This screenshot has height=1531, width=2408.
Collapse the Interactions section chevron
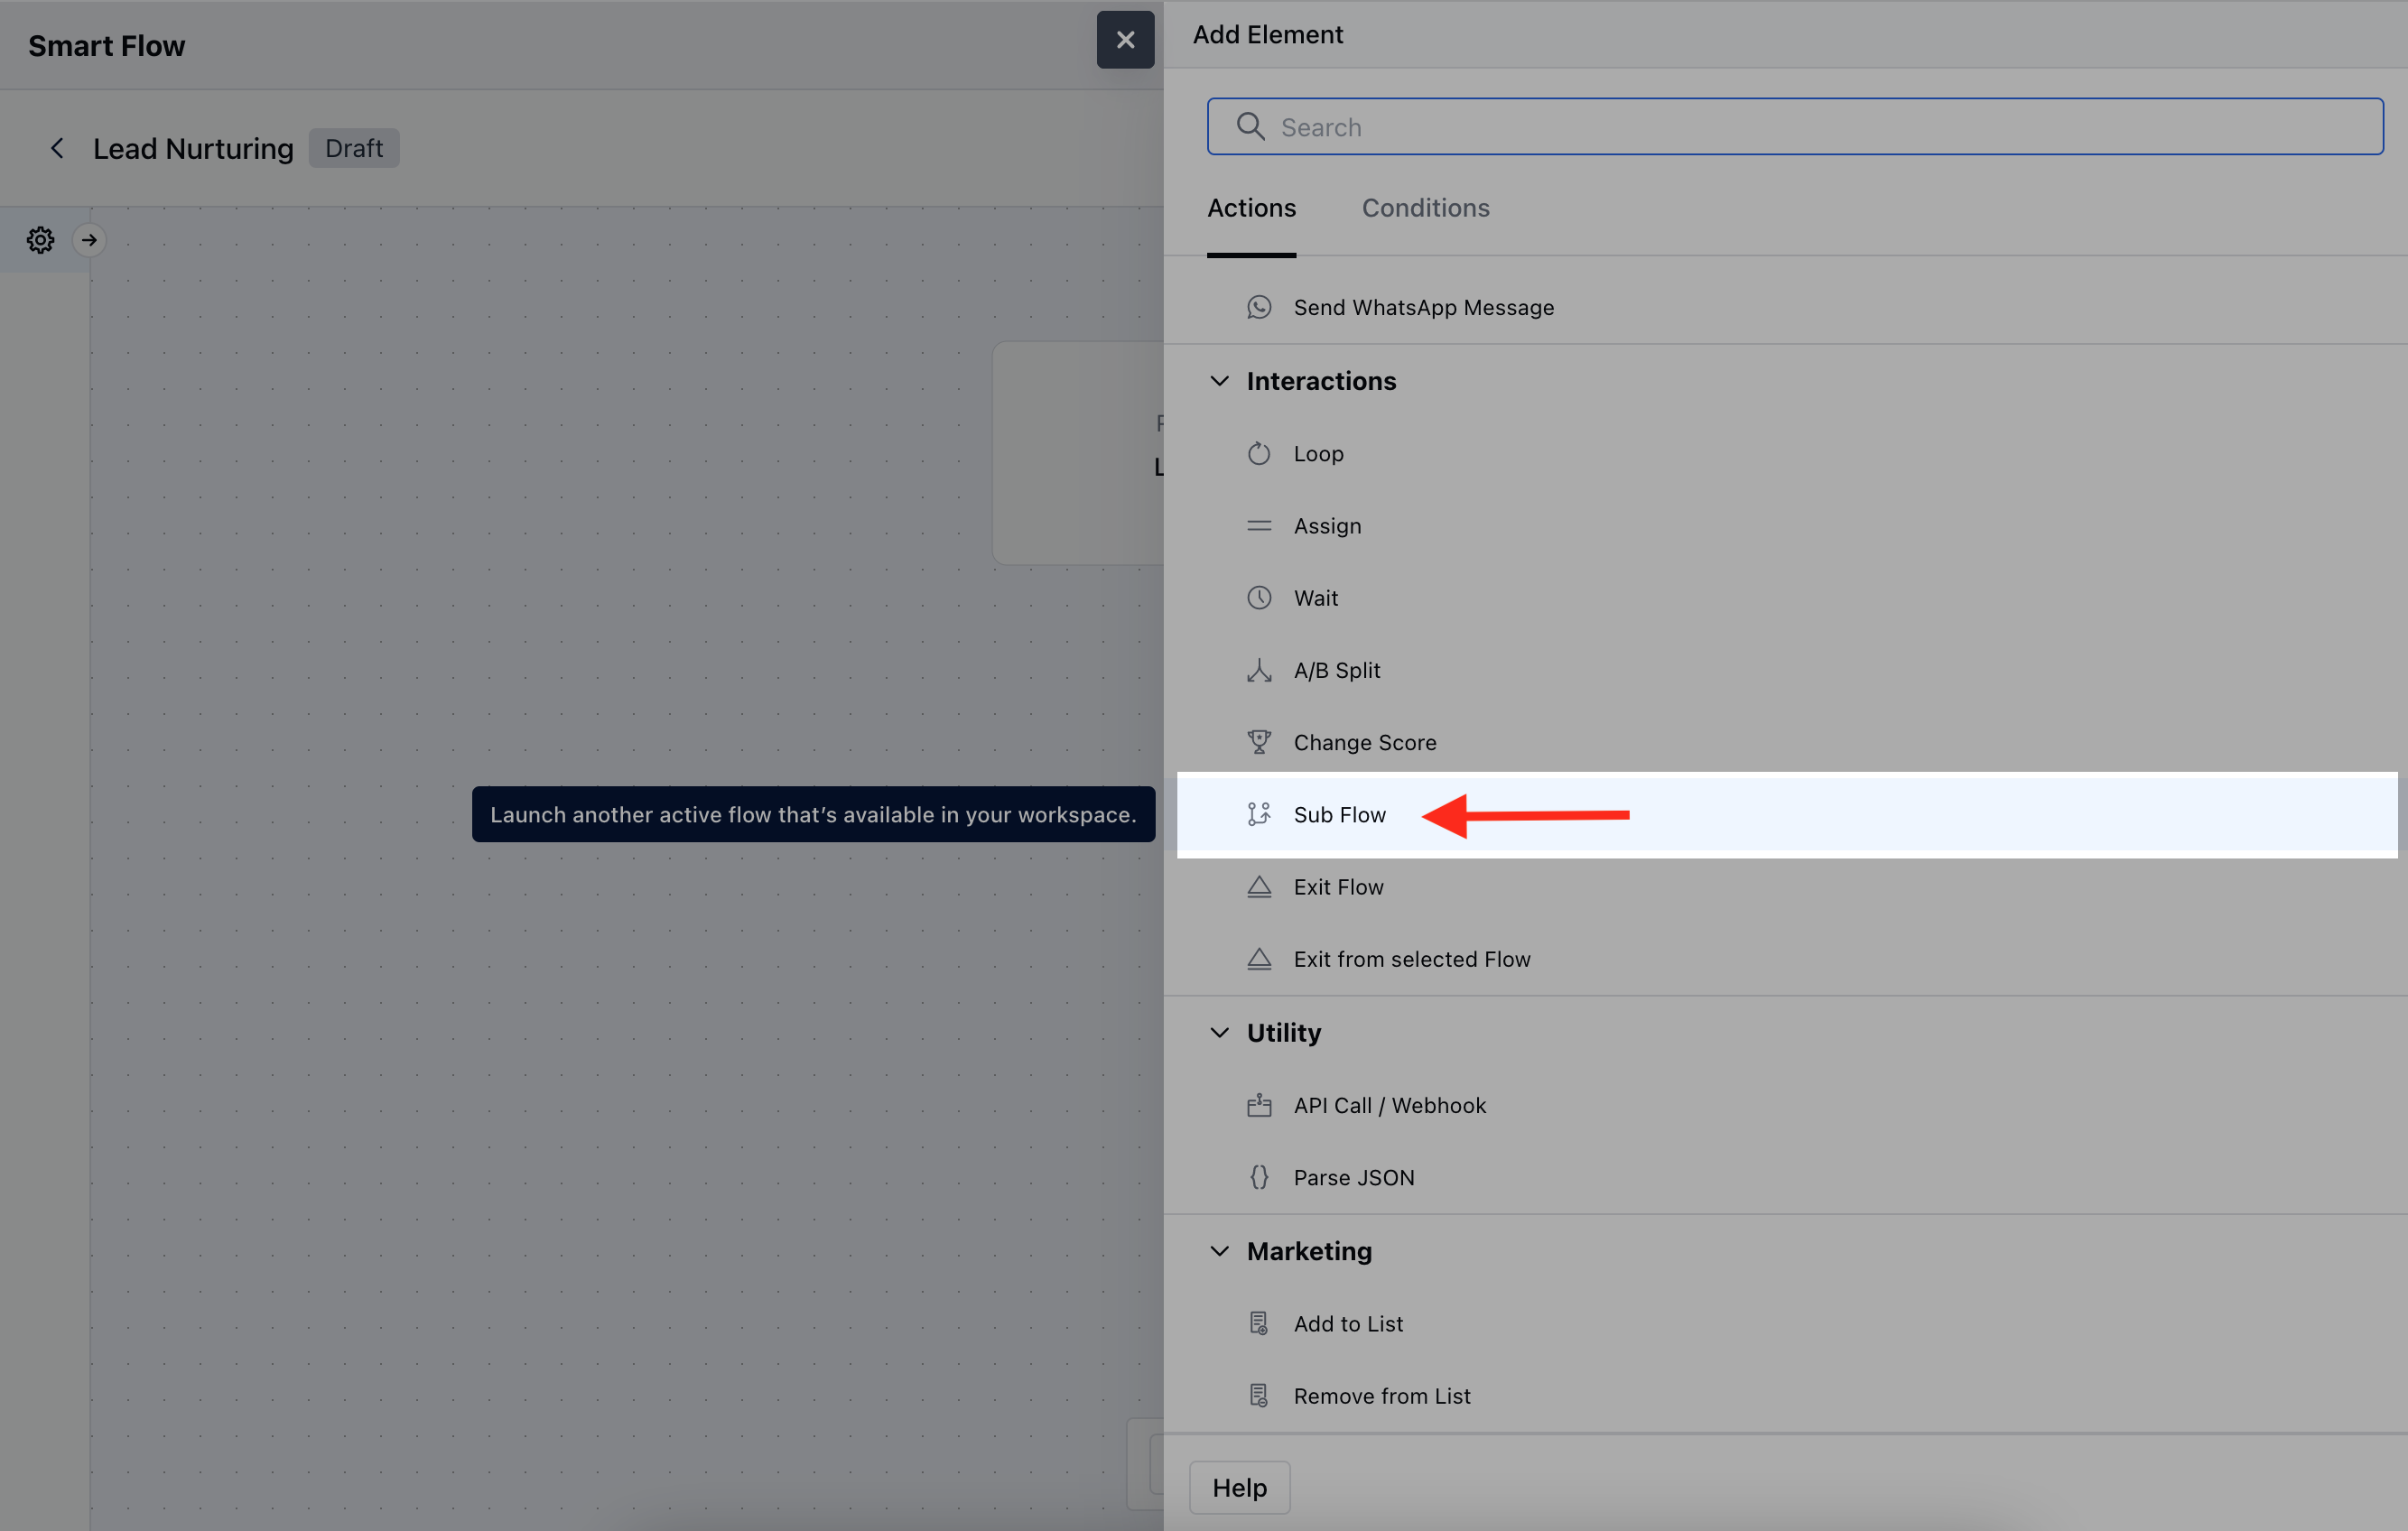[x=1219, y=381]
